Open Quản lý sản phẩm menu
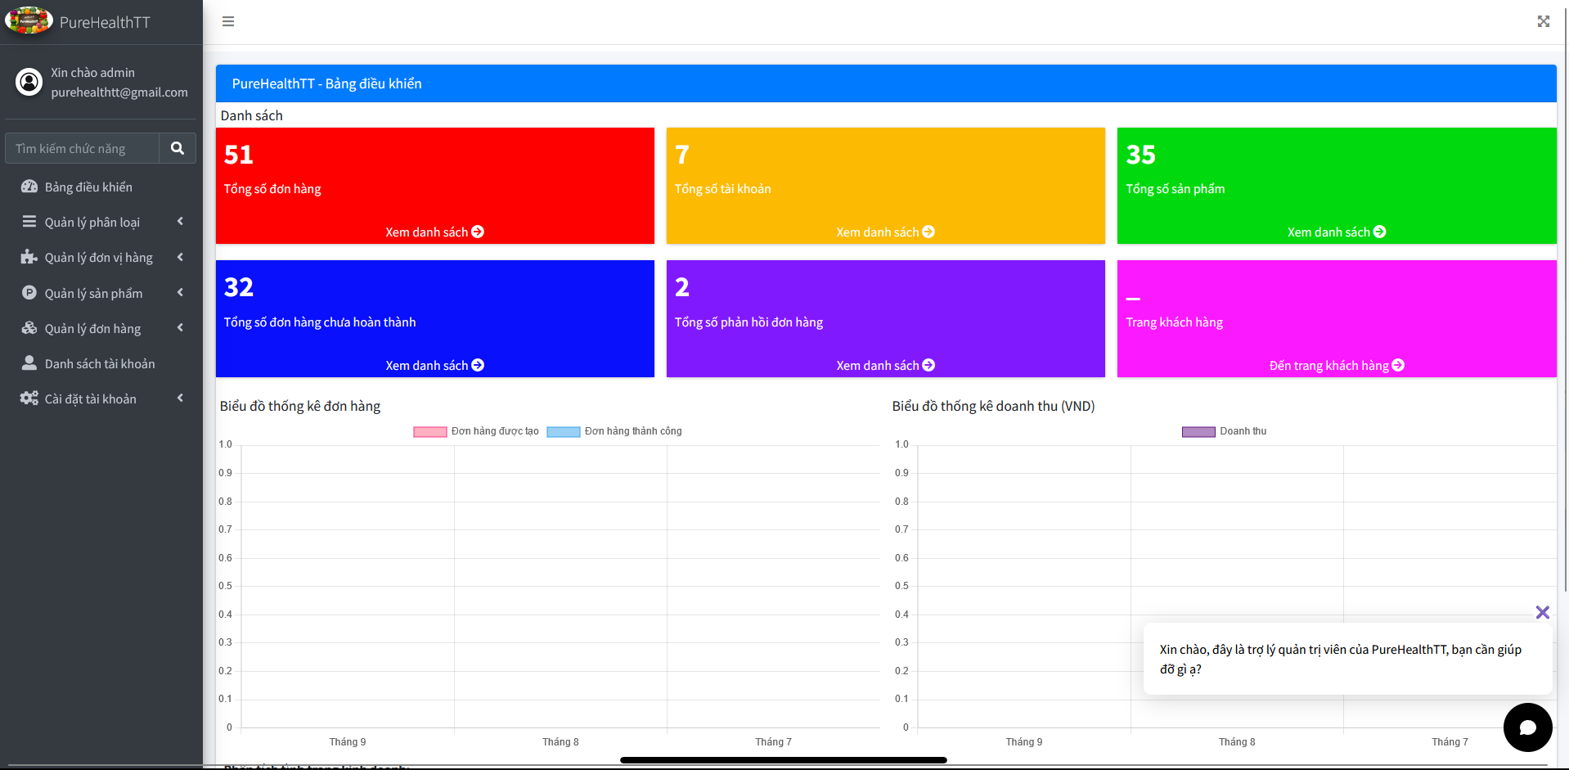 (101, 293)
